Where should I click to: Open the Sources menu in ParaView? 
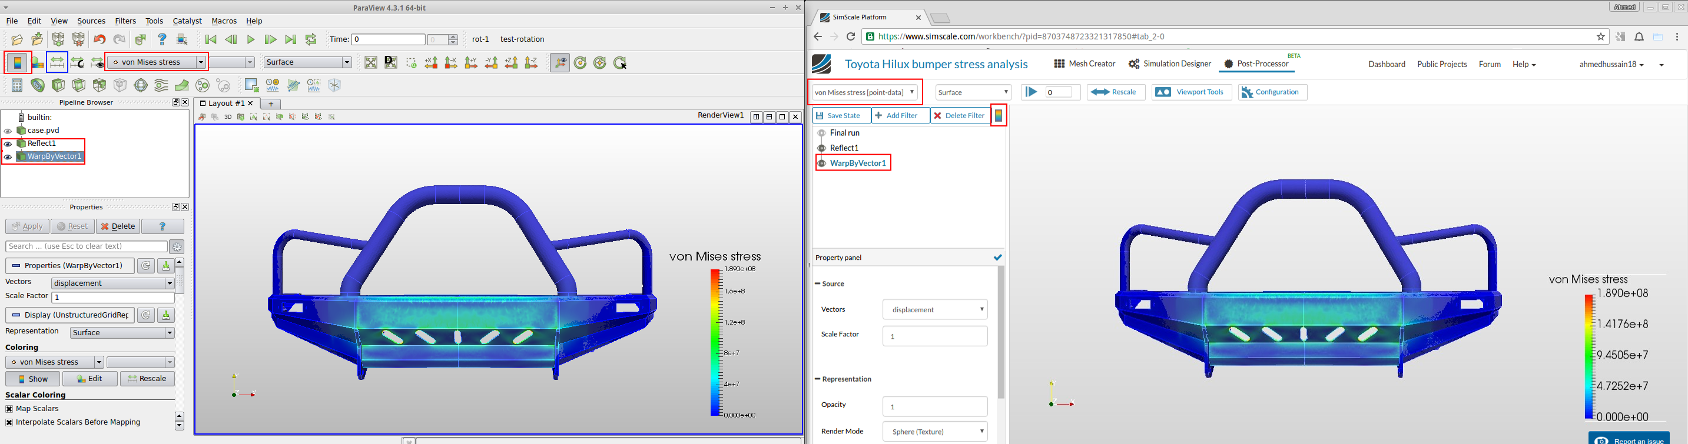[91, 21]
